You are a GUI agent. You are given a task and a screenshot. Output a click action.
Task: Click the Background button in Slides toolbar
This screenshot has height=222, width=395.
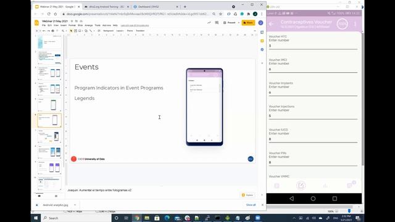click(x=109, y=31)
